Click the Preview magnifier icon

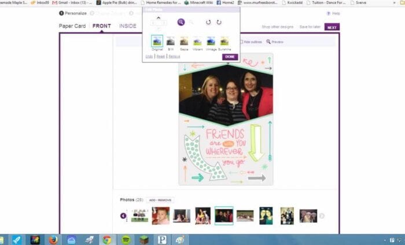pos(268,42)
